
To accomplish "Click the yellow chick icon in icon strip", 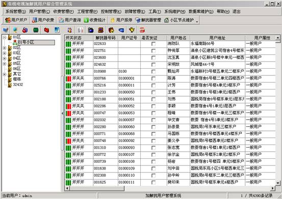I will point(132,30).
